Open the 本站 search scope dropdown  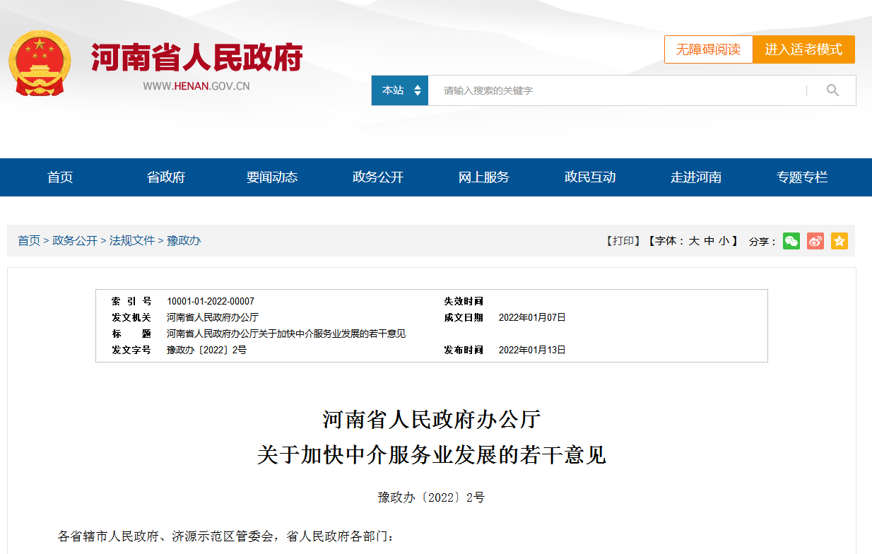(400, 90)
